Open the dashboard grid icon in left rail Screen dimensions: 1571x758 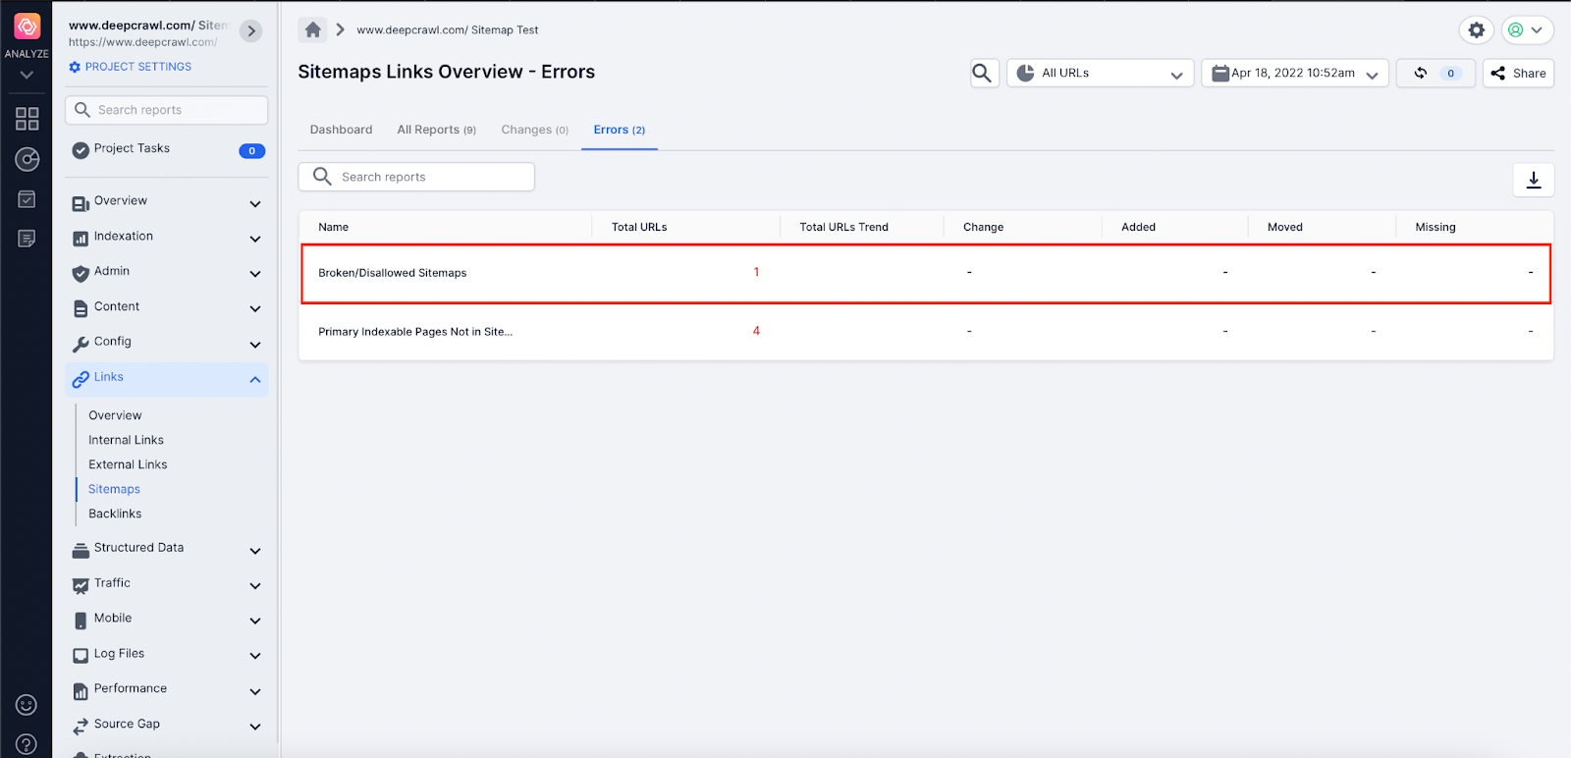click(27, 119)
